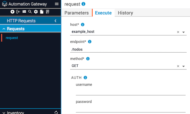Open the method dropdown arrow
Screen dimensions: 190x114
[x=183, y=66]
